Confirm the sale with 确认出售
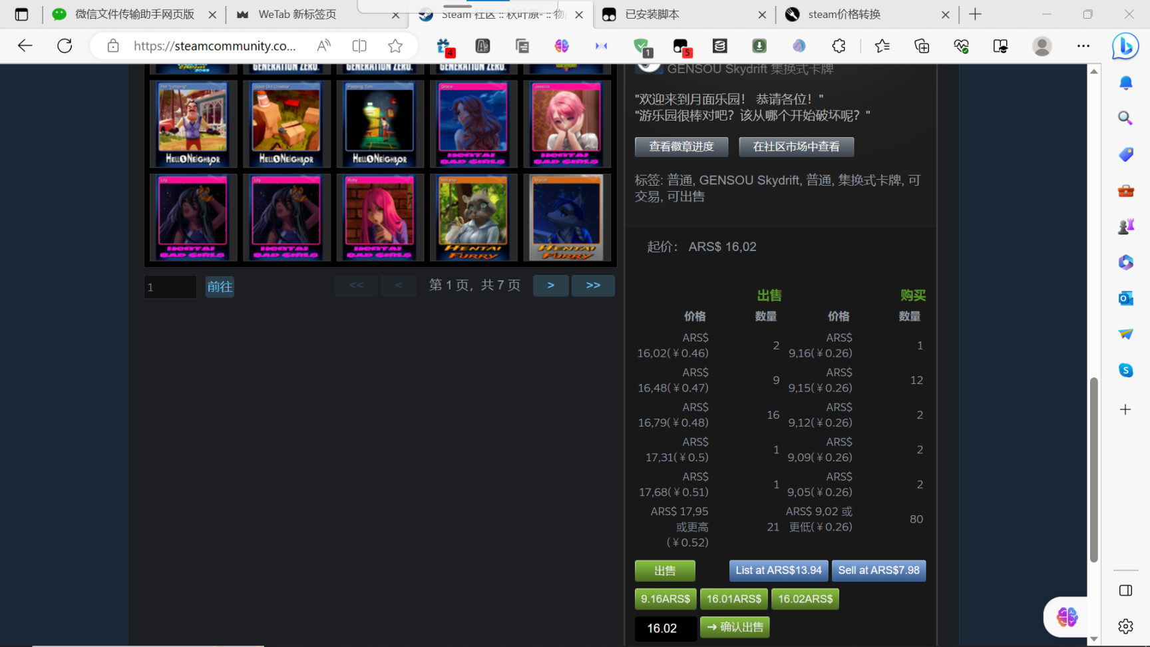Viewport: 1150px width, 647px height. [735, 627]
